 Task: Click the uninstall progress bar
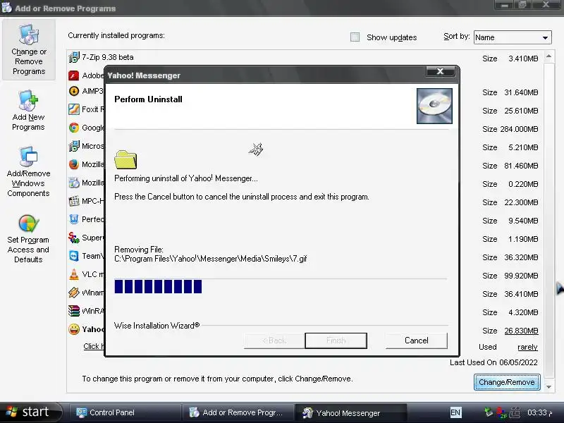point(281,286)
